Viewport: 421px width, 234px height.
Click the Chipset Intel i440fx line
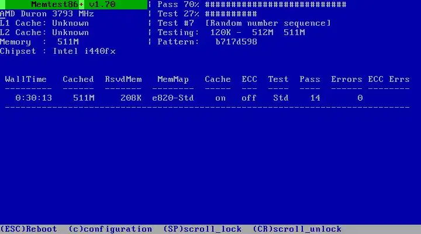58,51
